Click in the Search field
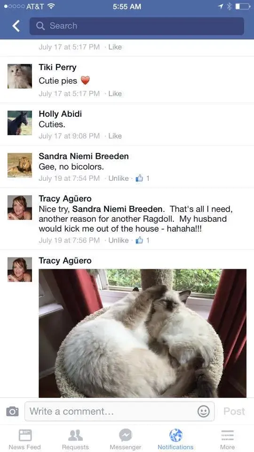254x452 pixels. 136,26
